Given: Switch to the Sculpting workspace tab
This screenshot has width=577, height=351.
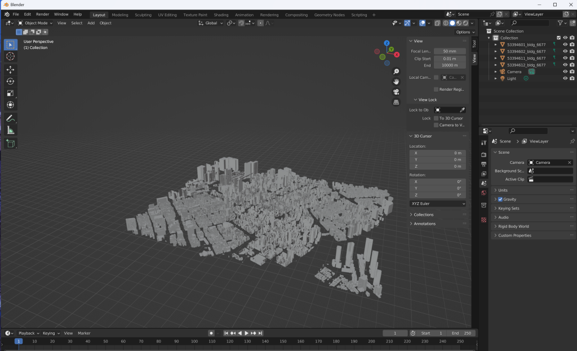Looking at the screenshot, I should pos(143,15).
